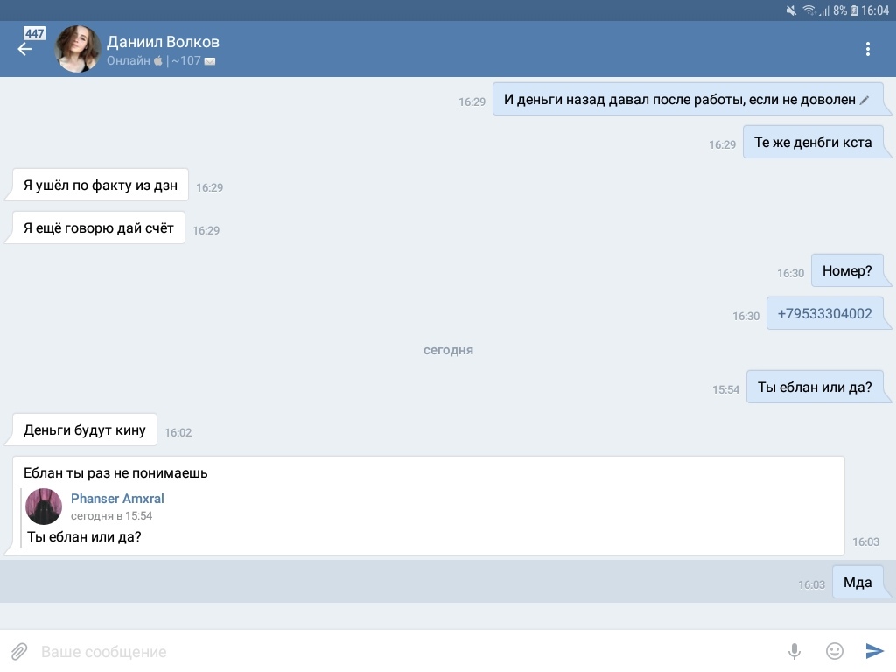Open the chat header profile avatar

point(78,49)
